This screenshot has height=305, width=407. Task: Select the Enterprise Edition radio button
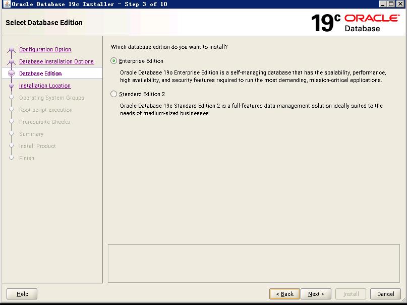pyautogui.click(x=113, y=61)
